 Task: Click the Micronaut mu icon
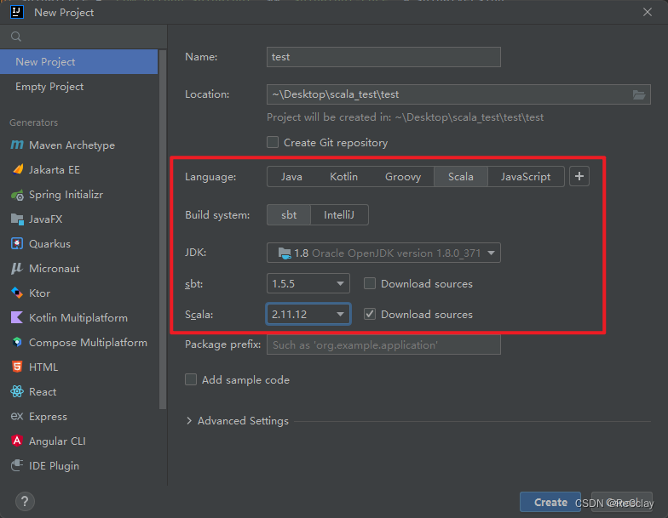17,269
